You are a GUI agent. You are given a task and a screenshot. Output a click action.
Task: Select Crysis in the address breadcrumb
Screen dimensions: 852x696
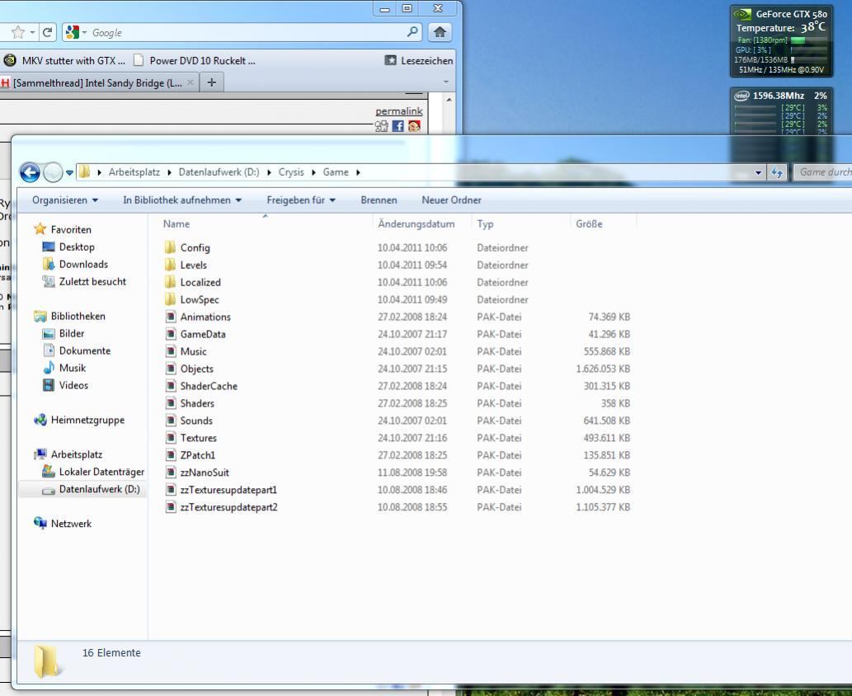point(291,172)
